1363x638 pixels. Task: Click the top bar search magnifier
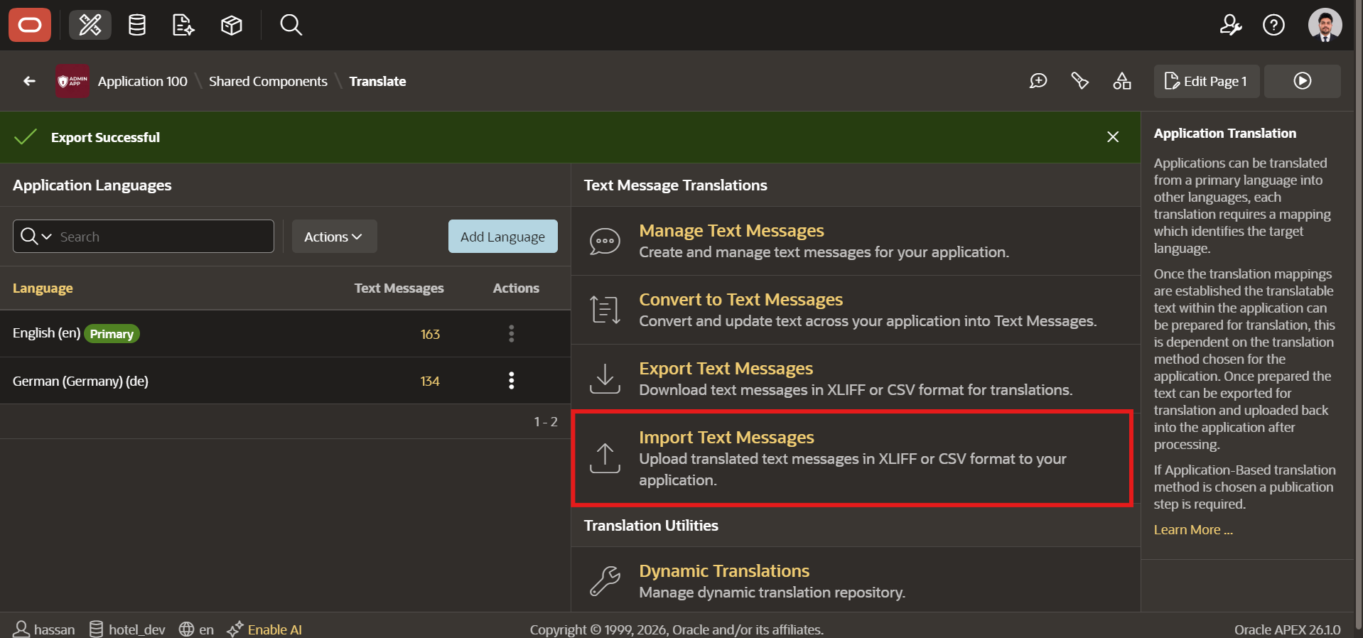(x=291, y=26)
